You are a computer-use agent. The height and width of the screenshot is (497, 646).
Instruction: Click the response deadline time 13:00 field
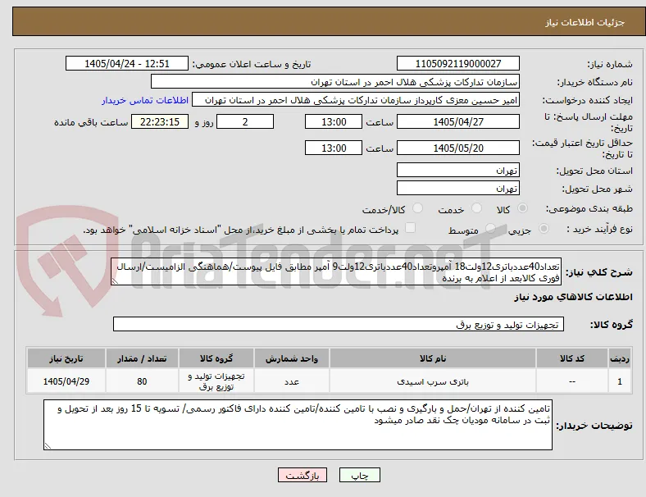click(x=334, y=121)
